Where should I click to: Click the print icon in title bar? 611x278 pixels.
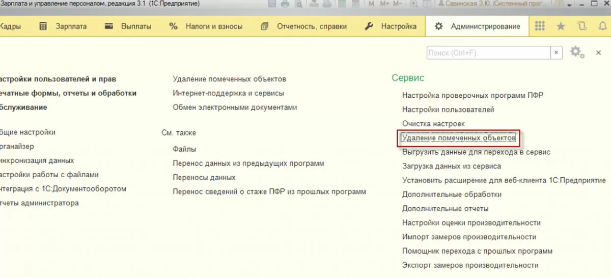tap(285, 4)
